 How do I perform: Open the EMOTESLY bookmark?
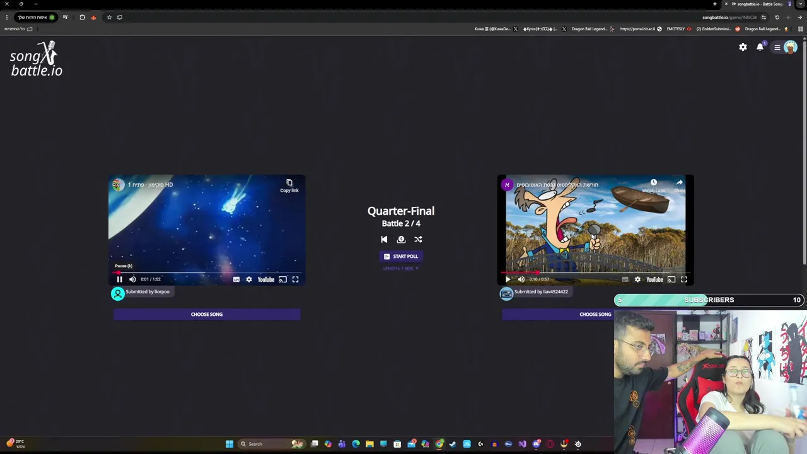[x=678, y=29]
